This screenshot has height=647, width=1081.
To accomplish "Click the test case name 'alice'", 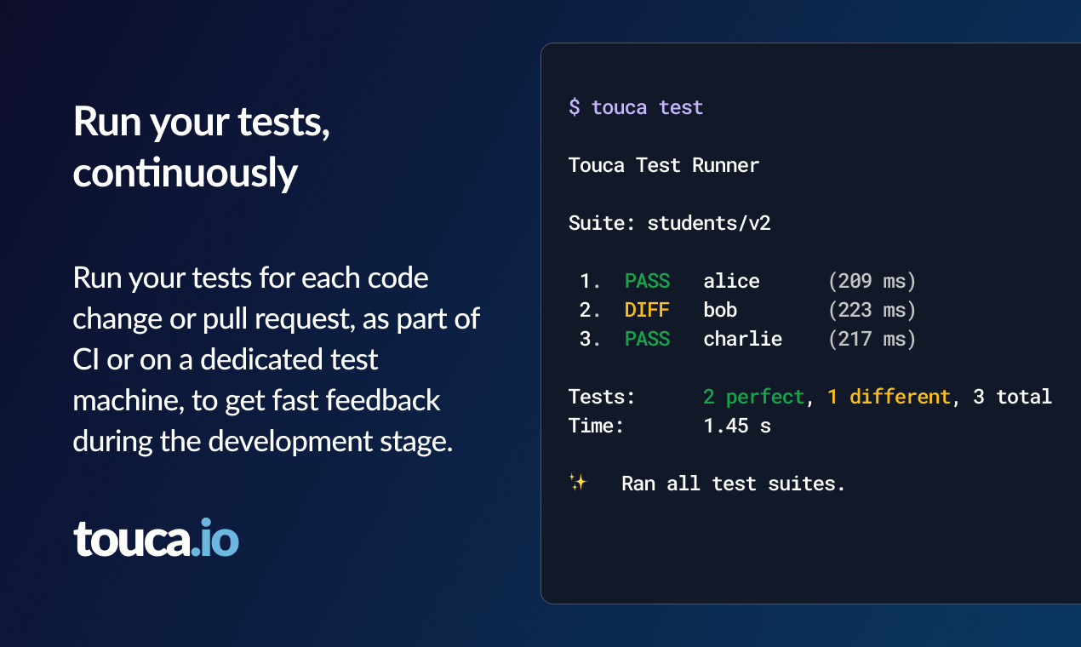I will 731,281.
